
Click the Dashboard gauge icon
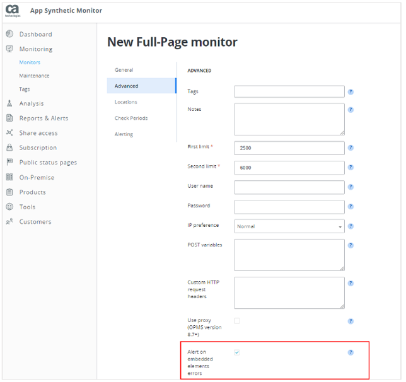(9, 34)
